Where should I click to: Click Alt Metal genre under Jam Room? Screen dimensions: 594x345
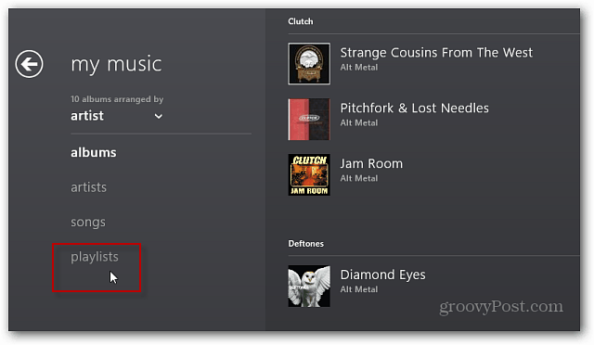coord(359,178)
